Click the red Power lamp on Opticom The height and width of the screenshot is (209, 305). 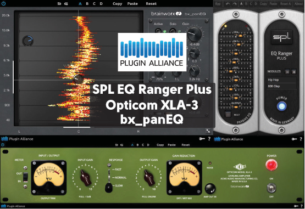[271, 165]
